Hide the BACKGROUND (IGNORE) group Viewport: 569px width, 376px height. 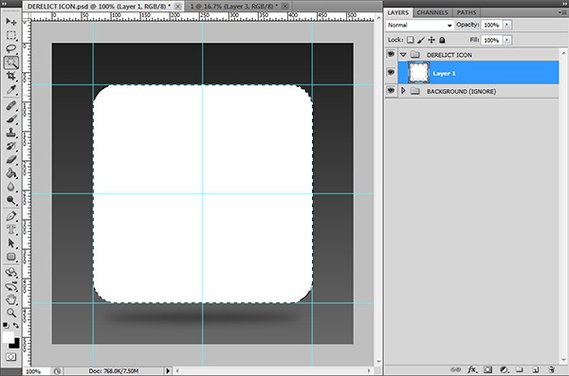coord(391,90)
